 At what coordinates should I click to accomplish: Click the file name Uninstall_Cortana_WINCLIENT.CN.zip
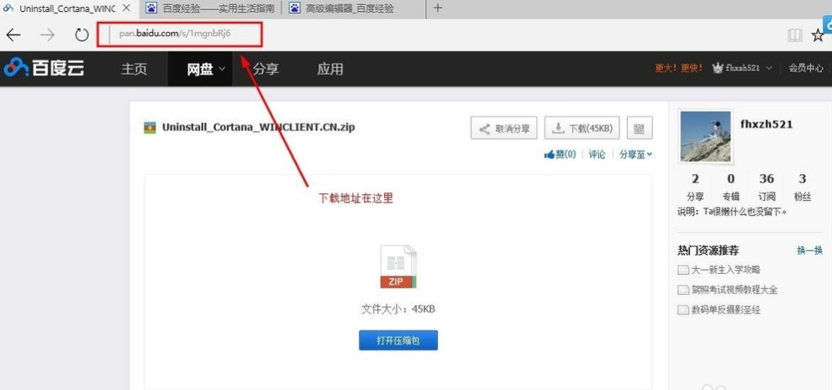258,128
